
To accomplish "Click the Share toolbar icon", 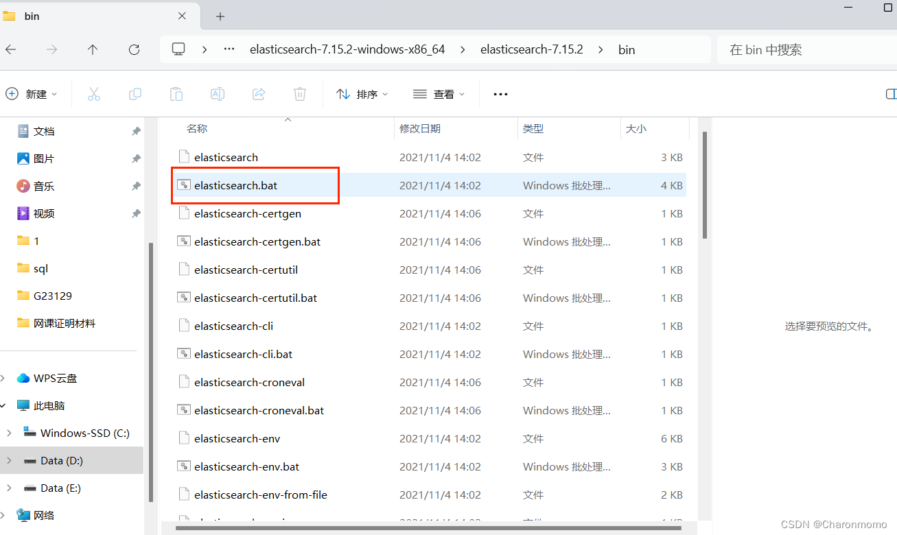I will tap(259, 94).
